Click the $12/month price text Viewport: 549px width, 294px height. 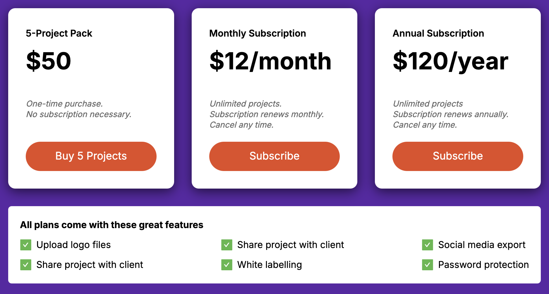click(270, 61)
